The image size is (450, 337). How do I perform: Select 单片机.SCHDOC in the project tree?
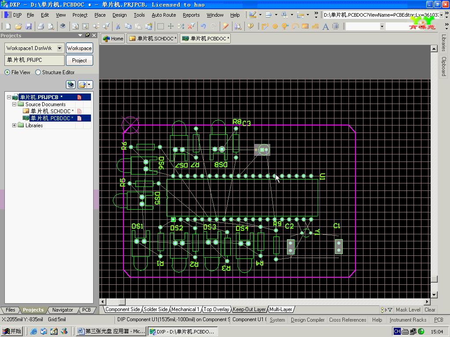pos(52,111)
